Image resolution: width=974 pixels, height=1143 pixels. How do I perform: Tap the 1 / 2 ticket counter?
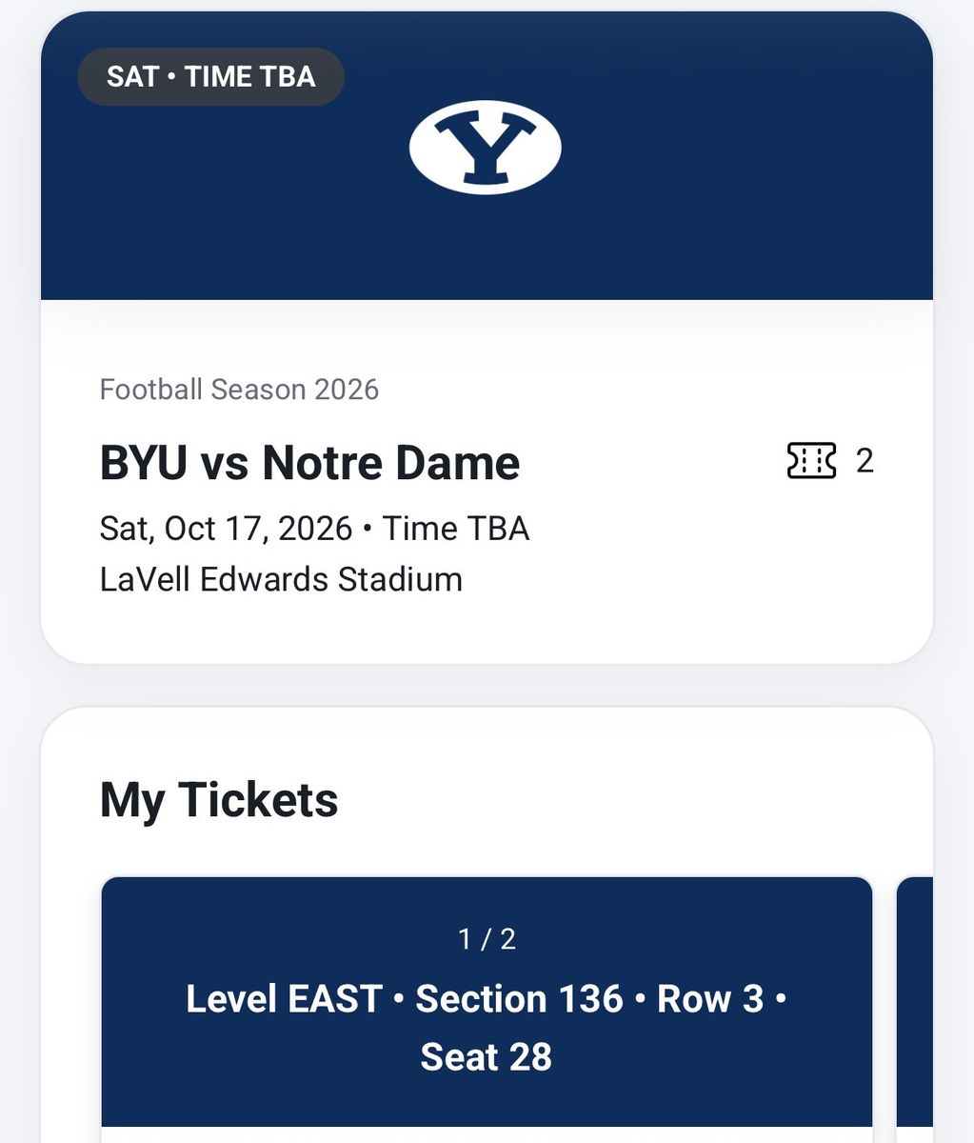click(x=487, y=939)
